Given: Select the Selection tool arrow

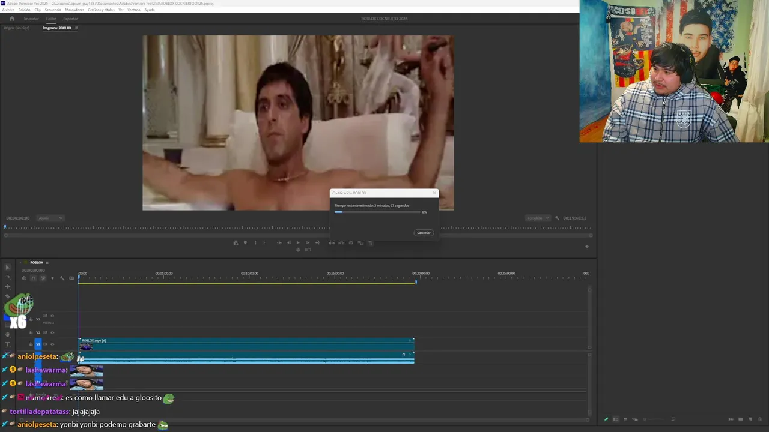Looking at the screenshot, I should pyautogui.click(x=7, y=267).
